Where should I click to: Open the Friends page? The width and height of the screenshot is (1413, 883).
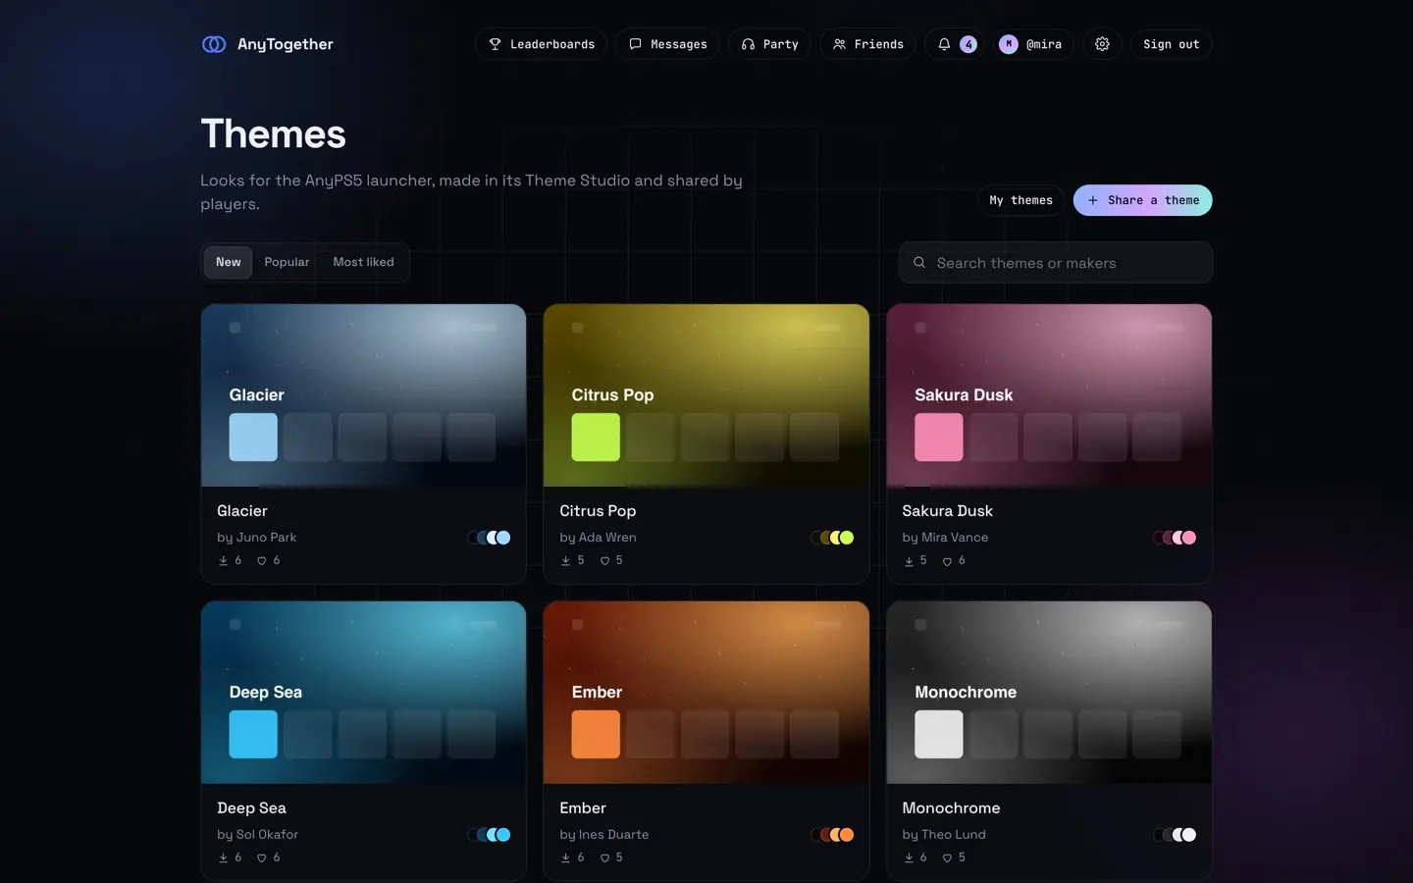pyautogui.click(x=868, y=44)
